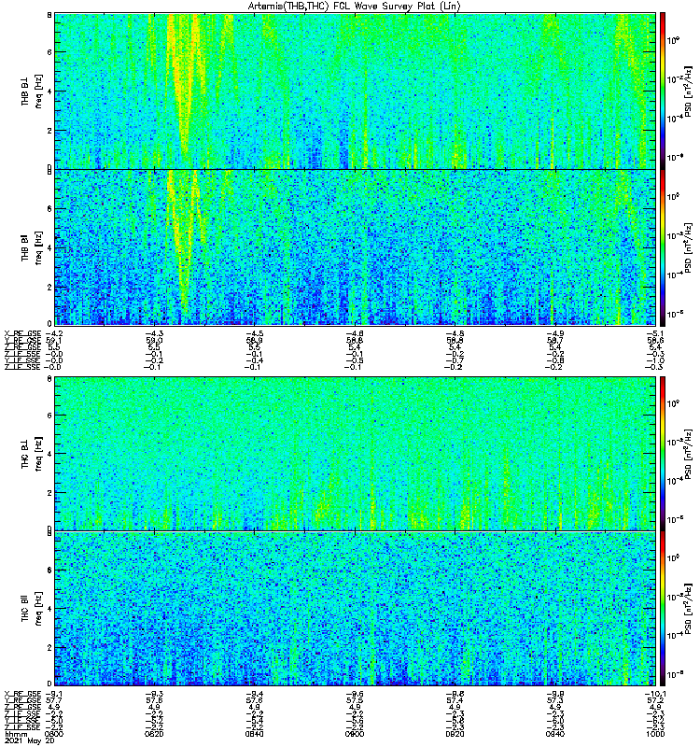
Task: Click the 0900 time tick label
Action: 355,734
